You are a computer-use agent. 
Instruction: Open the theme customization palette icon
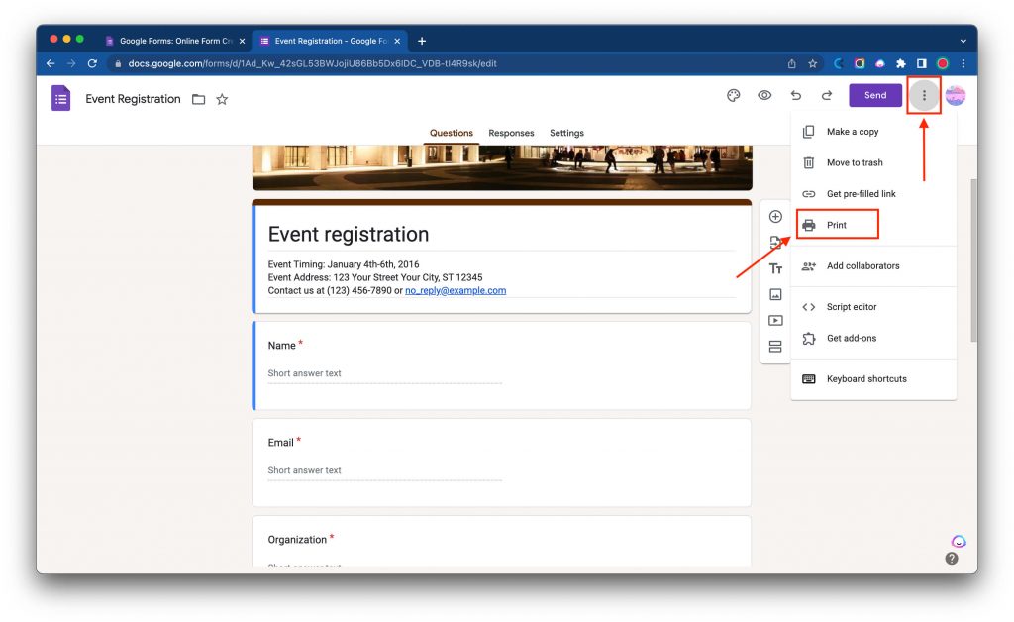tap(733, 95)
